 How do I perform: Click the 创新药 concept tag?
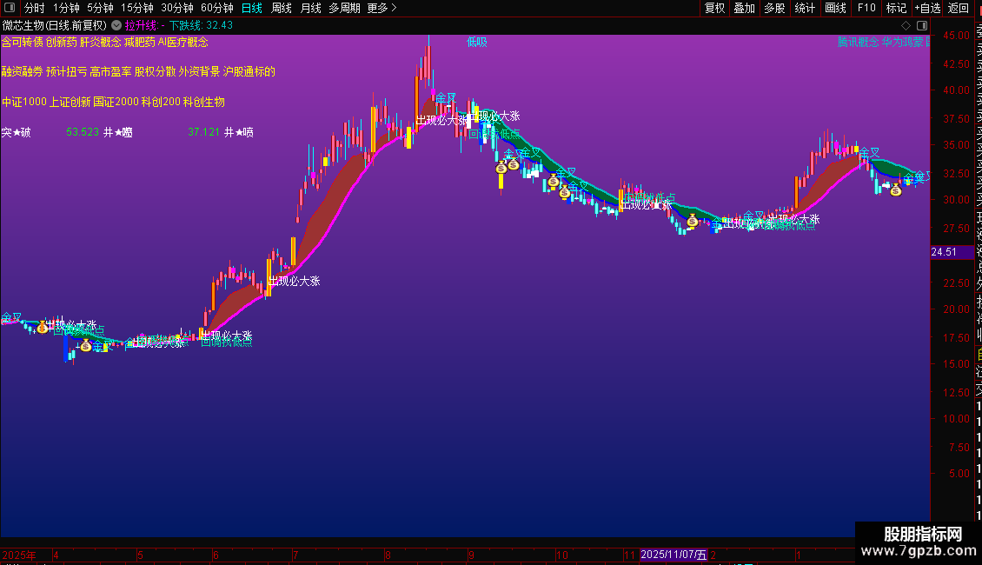coord(62,42)
